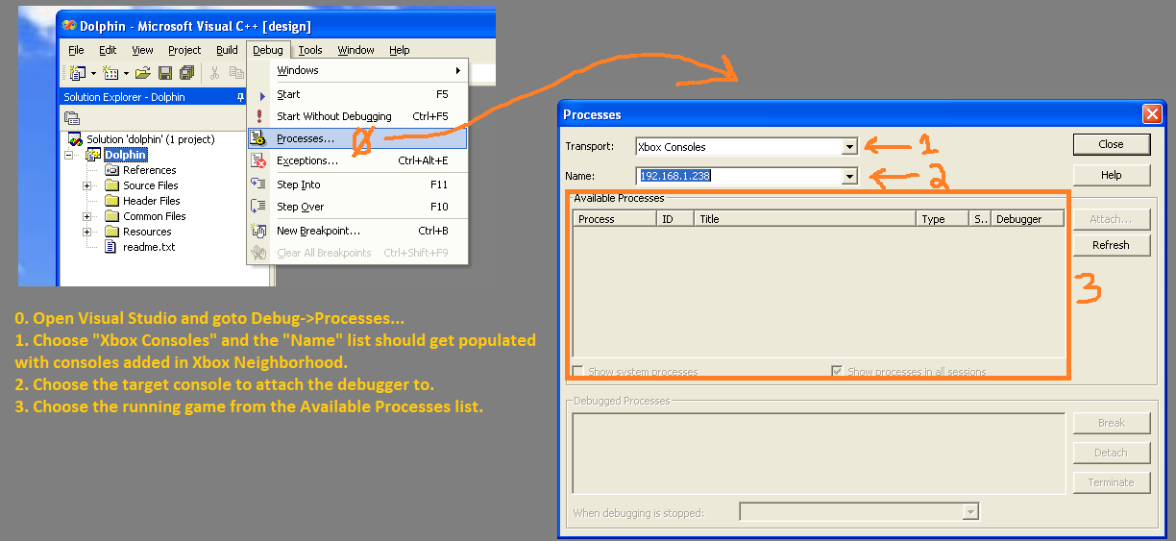Click the readme.txt document icon
Viewport: 1176px width, 541px height.
(110, 247)
